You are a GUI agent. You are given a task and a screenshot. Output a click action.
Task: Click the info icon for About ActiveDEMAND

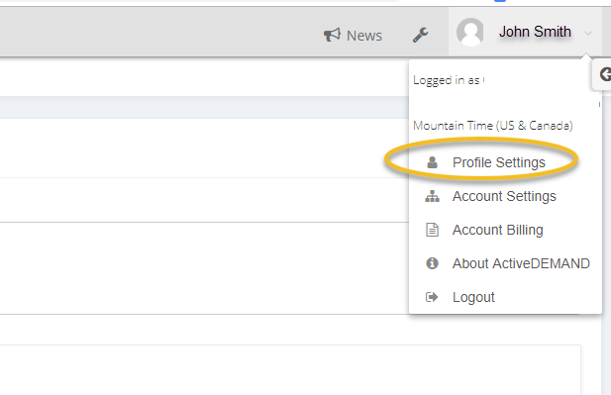pyautogui.click(x=432, y=263)
